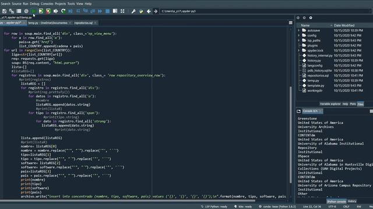
Task: Click the console folder browse icon
Action: tap(298, 111)
